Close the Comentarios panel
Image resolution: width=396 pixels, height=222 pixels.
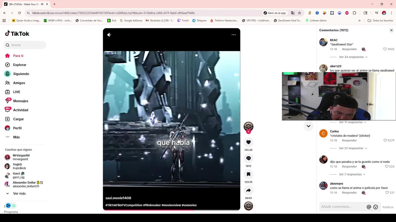tap(391, 30)
